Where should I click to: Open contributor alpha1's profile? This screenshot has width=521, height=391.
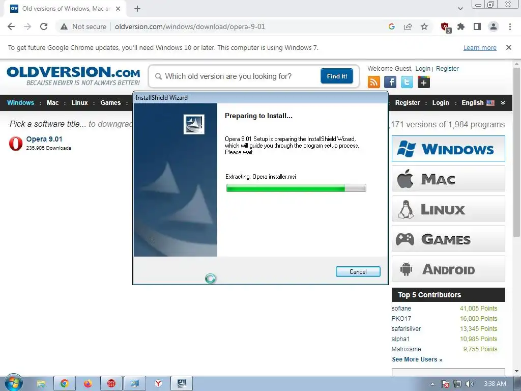400,339
